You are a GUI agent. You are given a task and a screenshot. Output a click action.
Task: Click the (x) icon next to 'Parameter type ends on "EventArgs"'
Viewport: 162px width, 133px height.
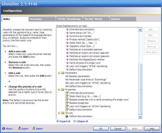67,79
